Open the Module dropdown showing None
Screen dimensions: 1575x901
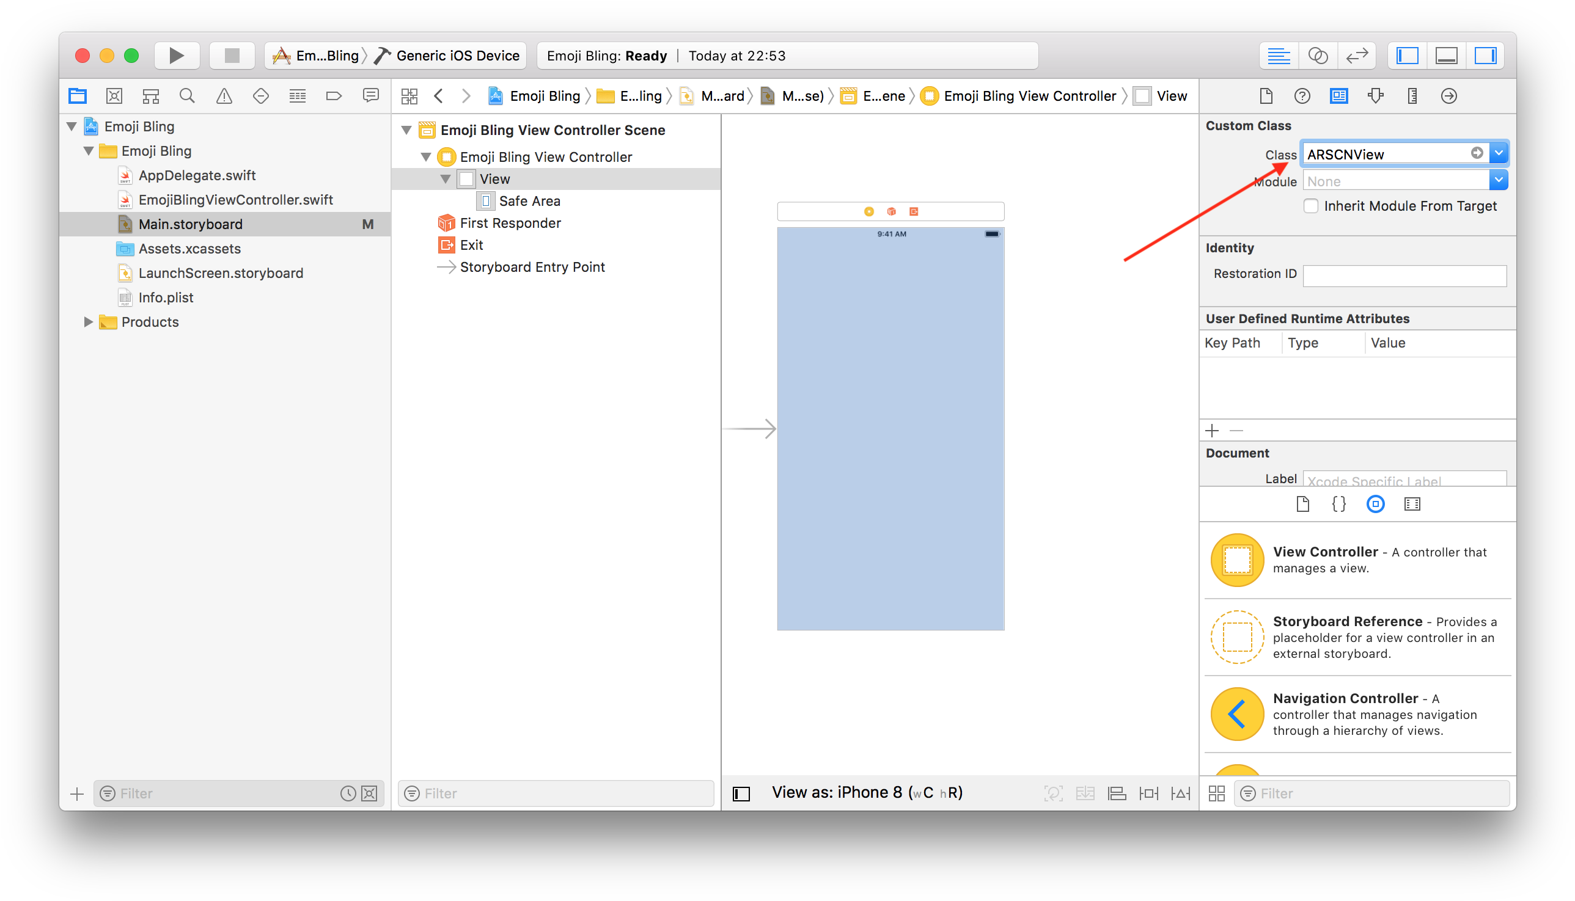1498,180
